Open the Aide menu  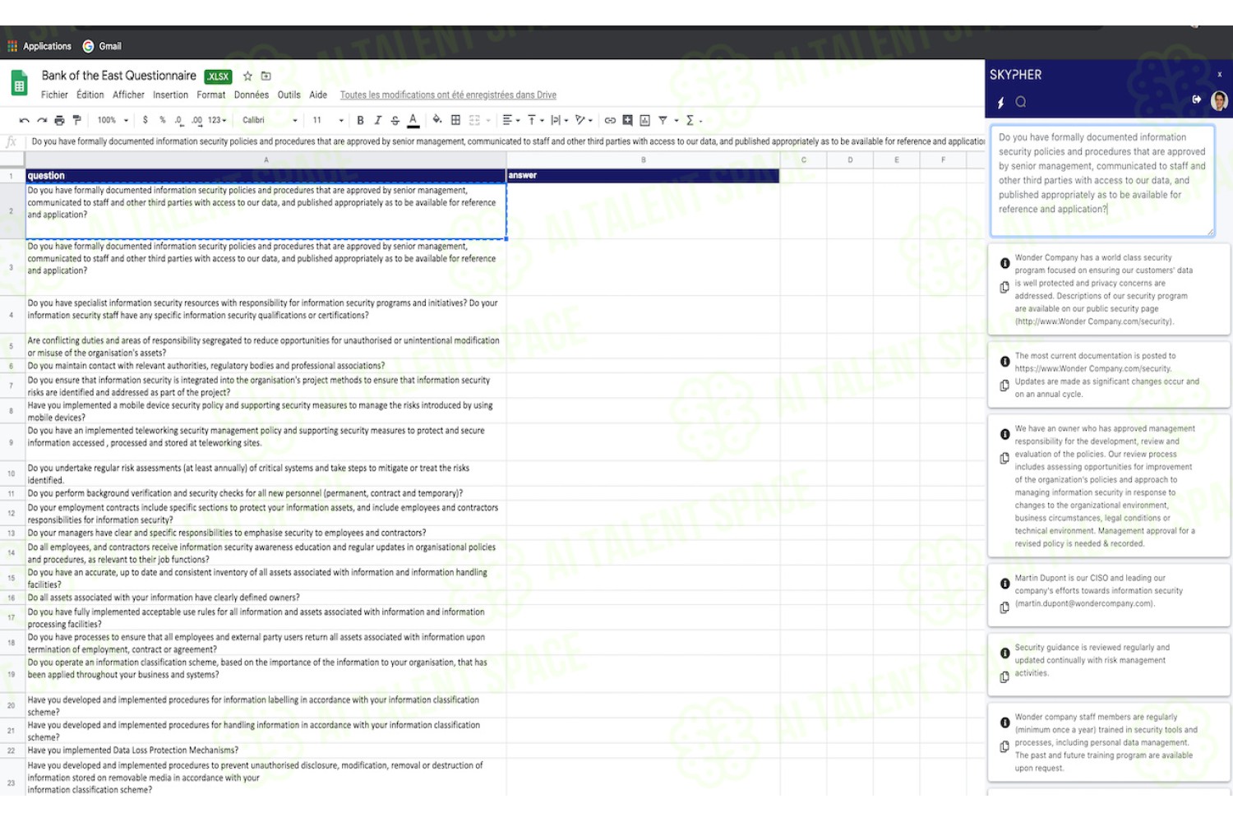(x=318, y=95)
